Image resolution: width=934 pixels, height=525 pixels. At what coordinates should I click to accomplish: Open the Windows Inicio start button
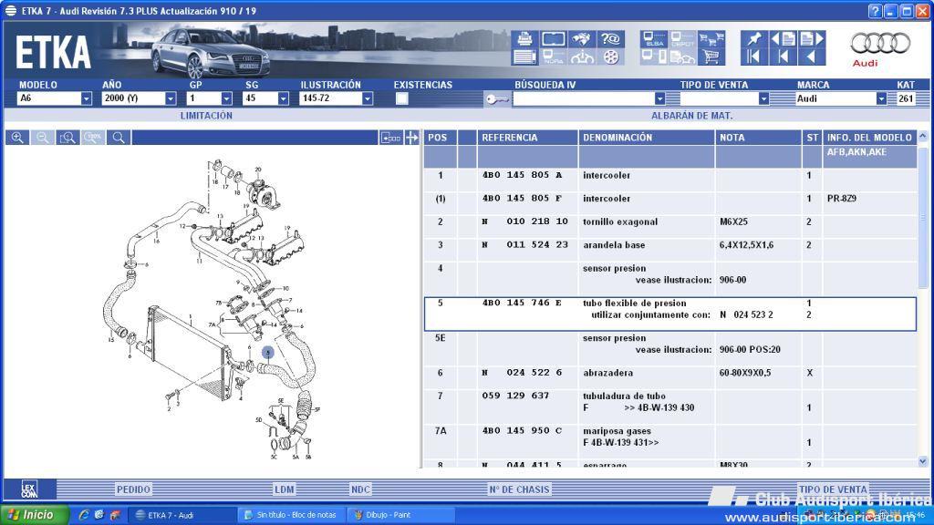click(x=35, y=514)
